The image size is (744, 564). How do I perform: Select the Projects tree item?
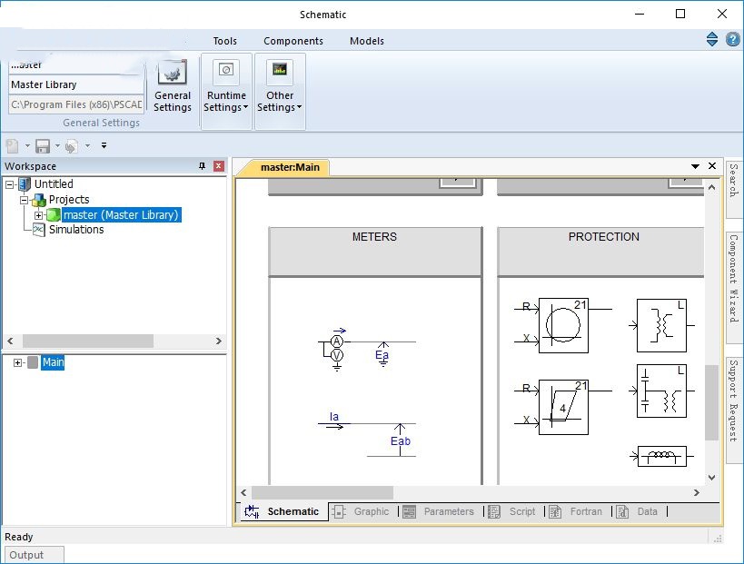(69, 199)
